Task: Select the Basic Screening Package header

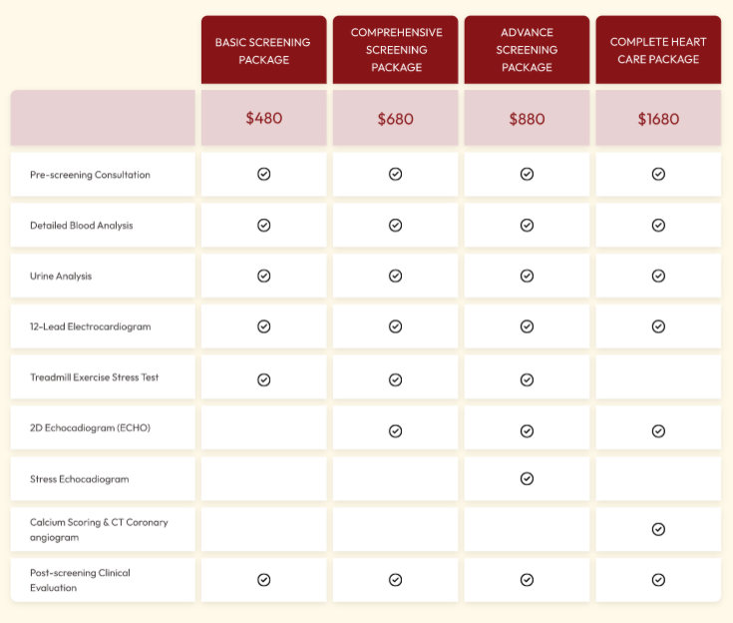Action: point(263,50)
